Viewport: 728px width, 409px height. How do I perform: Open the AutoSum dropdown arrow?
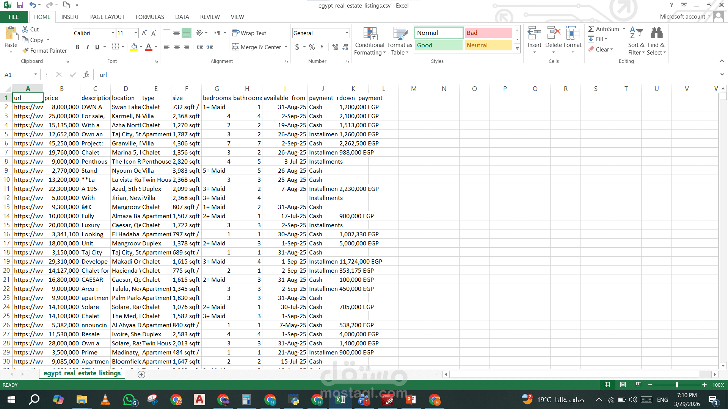tap(624, 29)
